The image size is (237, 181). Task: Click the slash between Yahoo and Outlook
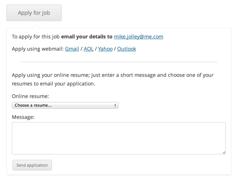click(x=115, y=49)
